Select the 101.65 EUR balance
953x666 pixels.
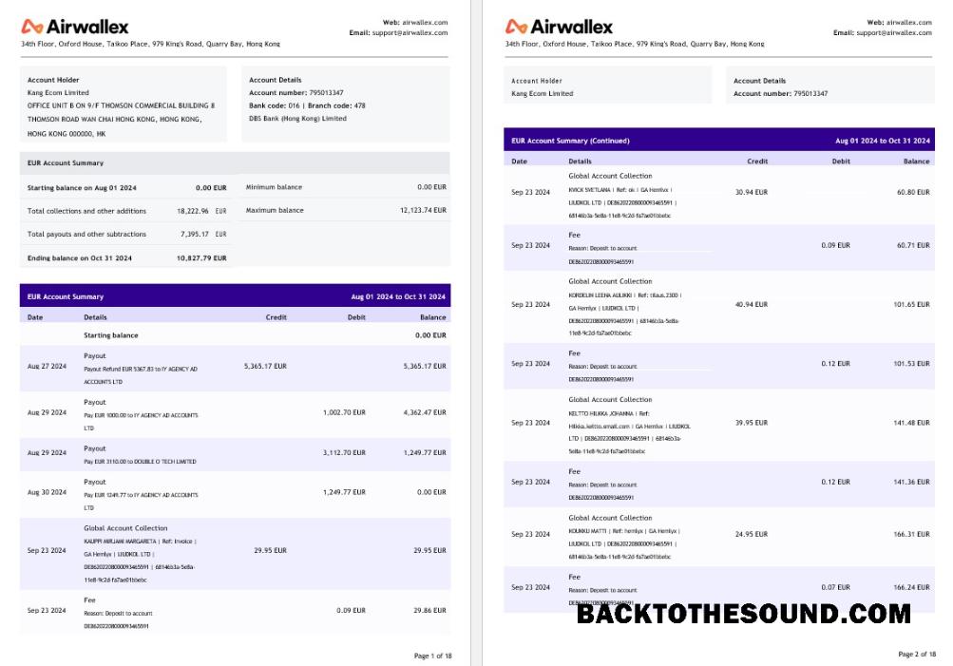click(912, 304)
